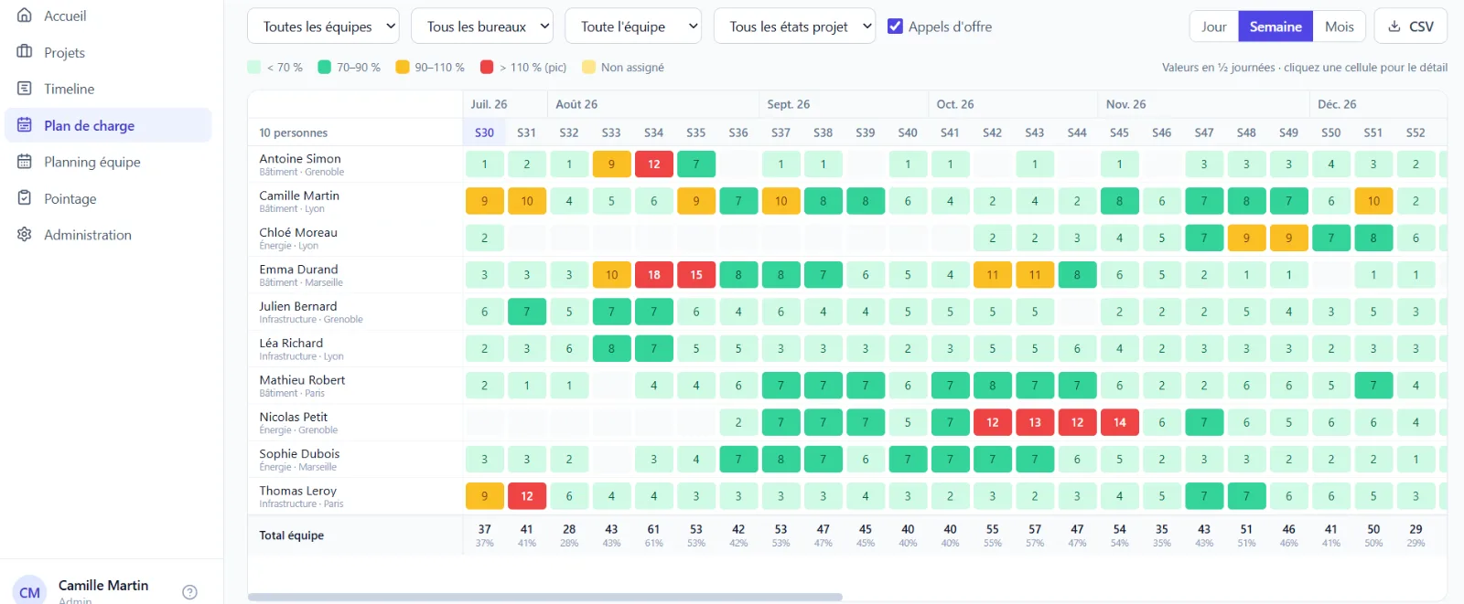Viewport: 1464px width, 604px height.
Task: Open the Toute l'équipe dropdown
Action: (633, 26)
